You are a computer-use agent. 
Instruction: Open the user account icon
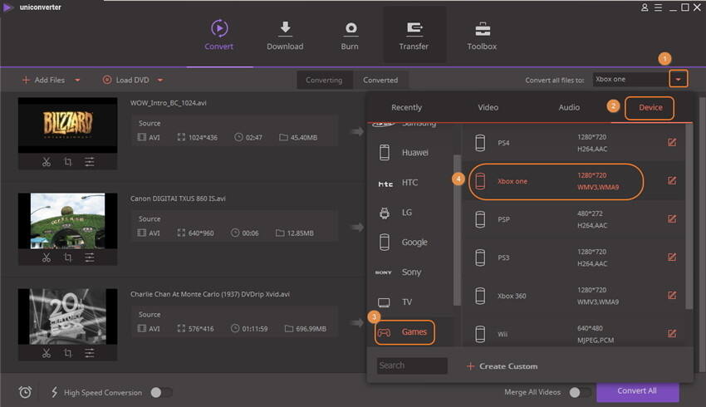point(645,7)
